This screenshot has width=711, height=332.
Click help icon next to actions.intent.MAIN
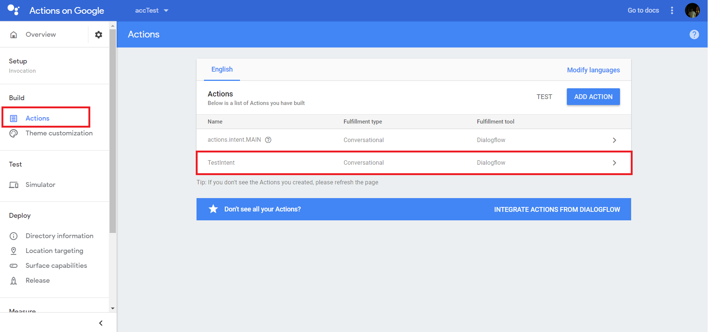[x=268, y=140]
